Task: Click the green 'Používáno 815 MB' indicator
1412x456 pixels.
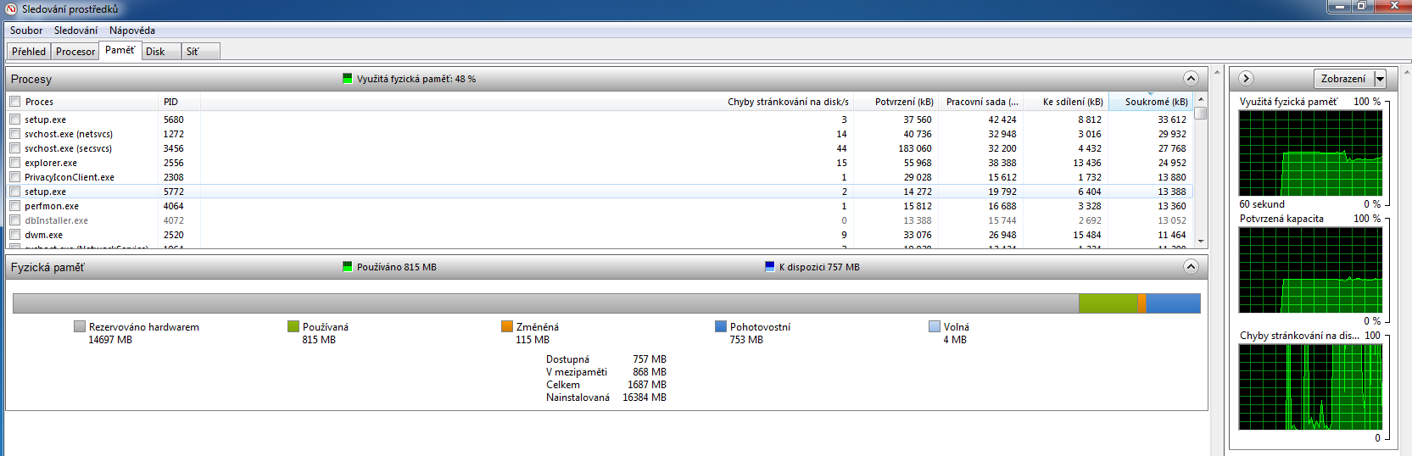Action: coord(347,267)
